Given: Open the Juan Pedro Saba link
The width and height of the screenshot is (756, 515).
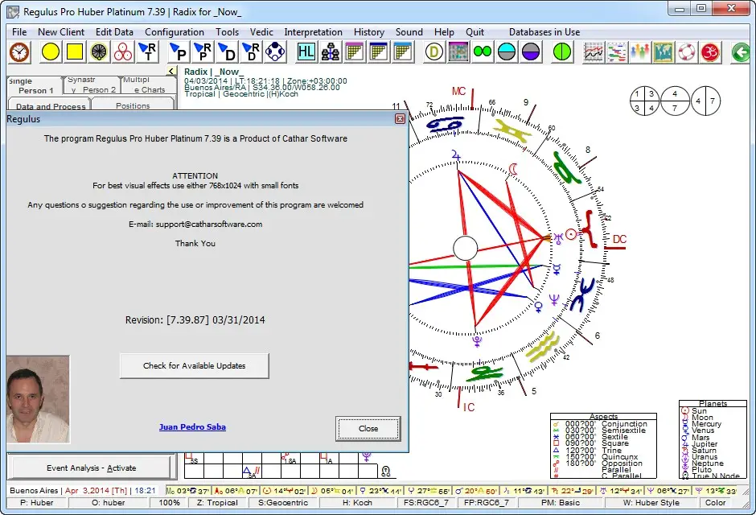Looking at the screenshot, I should point(192,426).
